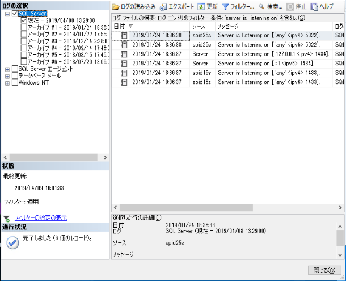Check the SQL Server Agent checkbox
346x281 pixels.
pyautogui.click(x=15, y=69)
